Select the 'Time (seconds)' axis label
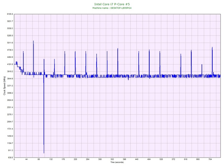The image size is (224, 168). pos(117,162)
